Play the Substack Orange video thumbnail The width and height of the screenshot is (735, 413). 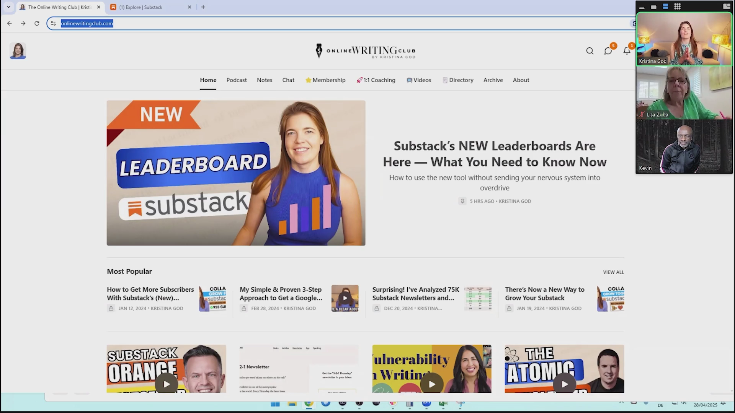click(x=166, y=384)
